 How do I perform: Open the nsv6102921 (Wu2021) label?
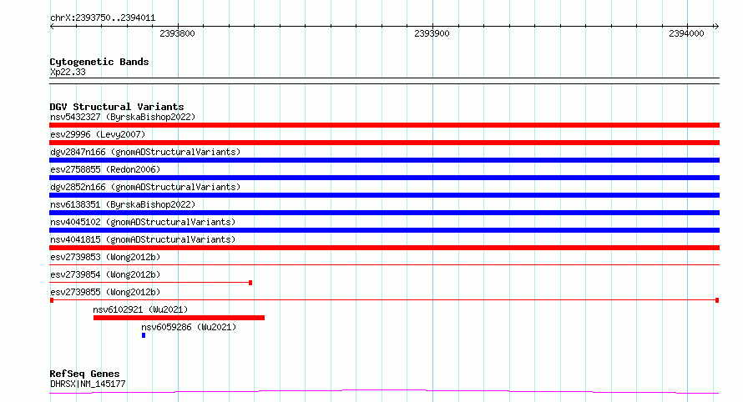click(x=140, y=309)
